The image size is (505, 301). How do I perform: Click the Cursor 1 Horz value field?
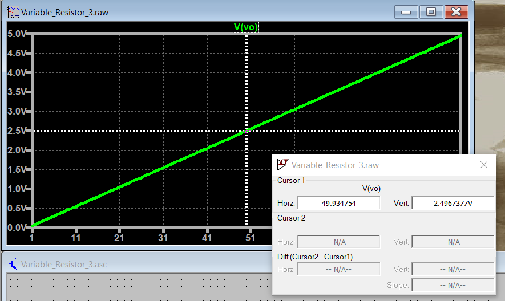(338, 204)
